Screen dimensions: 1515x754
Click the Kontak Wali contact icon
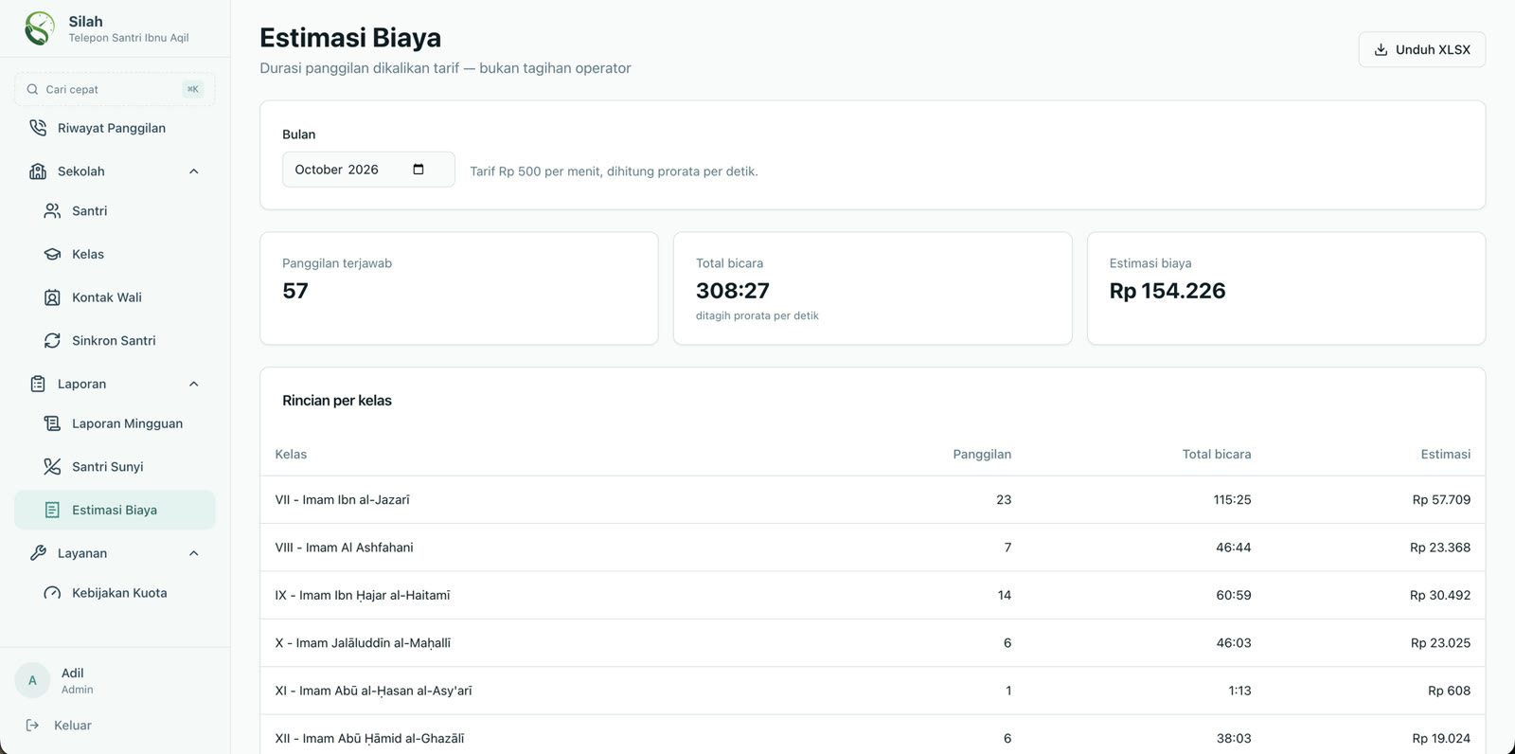[x=52, y=297]
